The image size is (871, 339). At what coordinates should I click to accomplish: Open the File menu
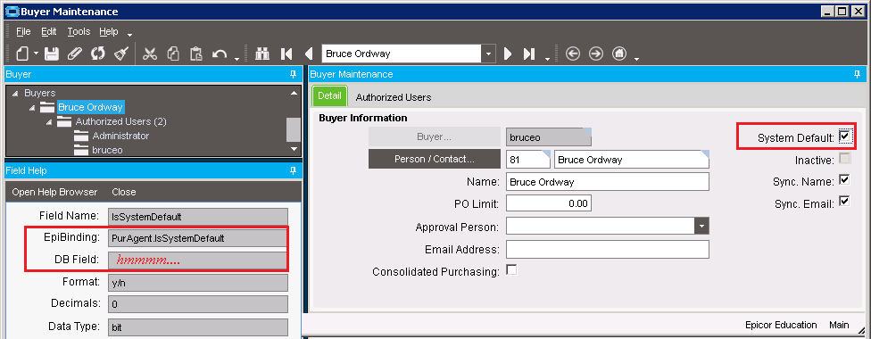[23, 32]
